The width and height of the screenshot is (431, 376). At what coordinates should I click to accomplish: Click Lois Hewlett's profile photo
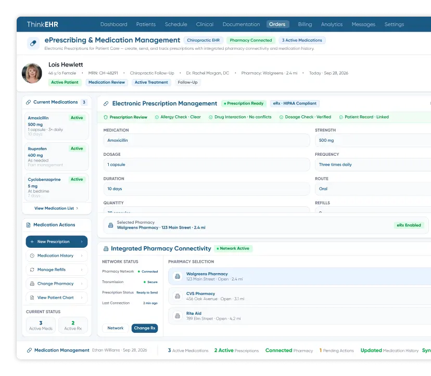click(x=32, y=73)
